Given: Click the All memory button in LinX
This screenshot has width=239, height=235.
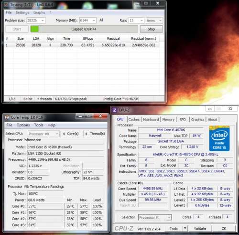Looking at the screenshot, I should click(101, 20).
